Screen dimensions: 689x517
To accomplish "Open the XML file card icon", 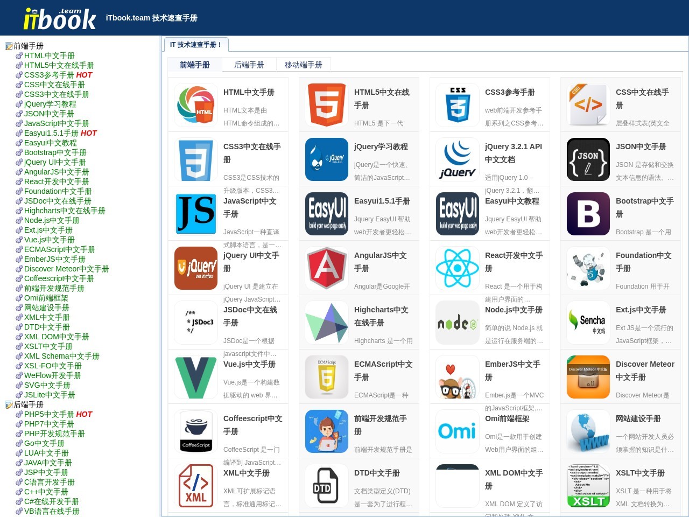I will click(x=196, y=486).
